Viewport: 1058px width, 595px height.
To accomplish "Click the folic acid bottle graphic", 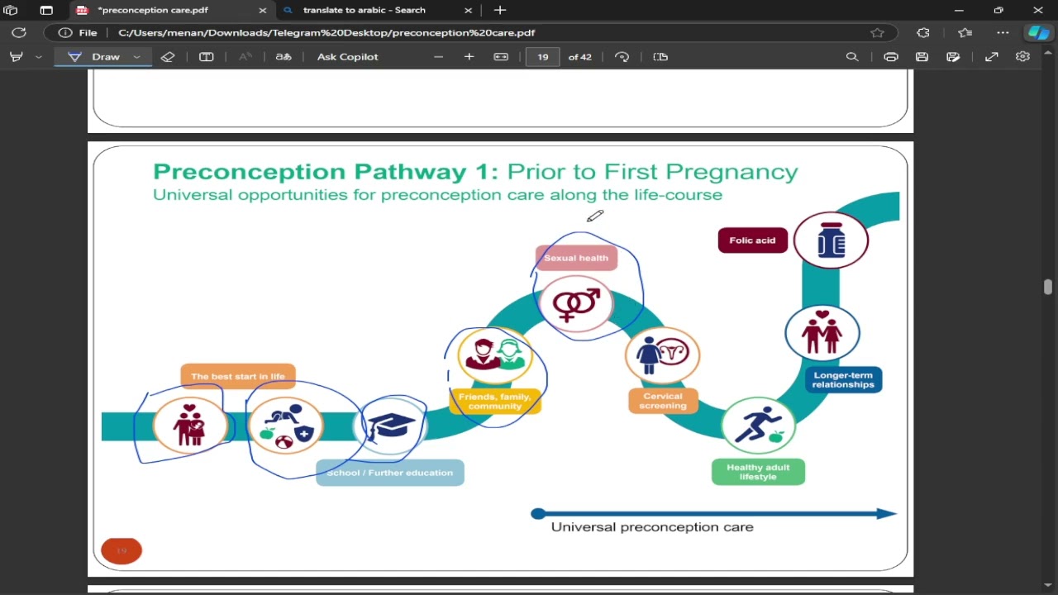I will pos(831,240).
